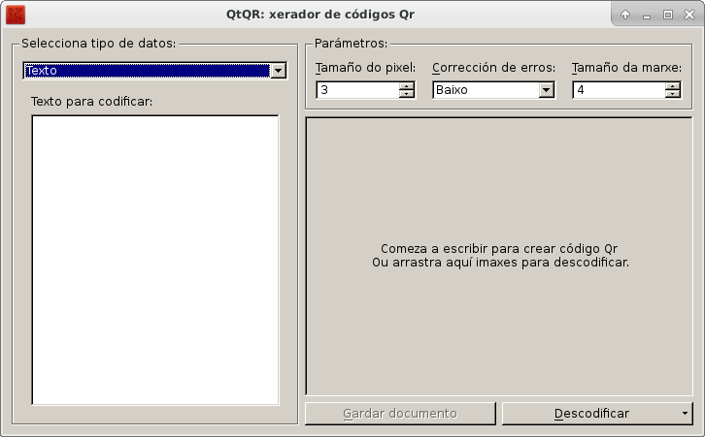Viewport: 705px width, 437px height.
Task: Maximize the QtQR window
Action: (x=667, y=15)
